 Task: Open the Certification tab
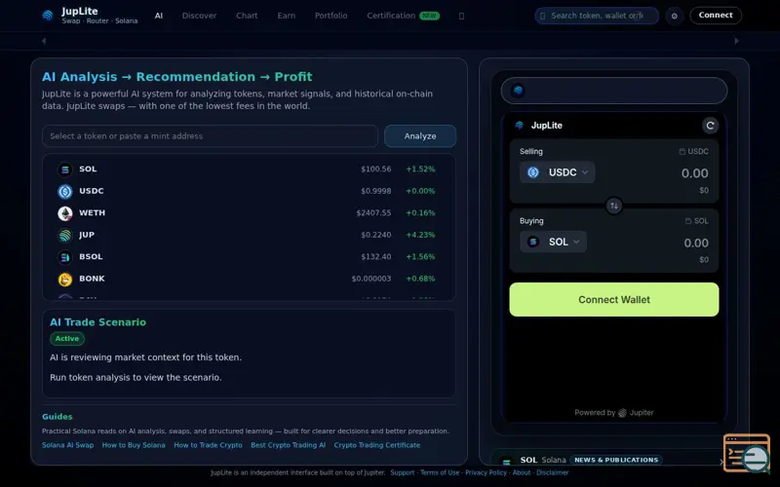391,16
